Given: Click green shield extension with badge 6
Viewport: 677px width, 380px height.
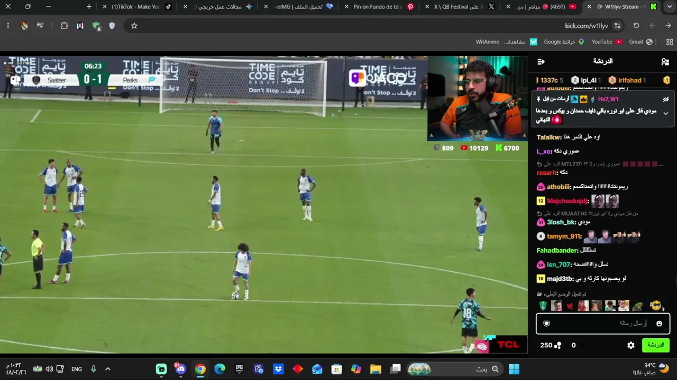Looking at the screenshot, I should [96, 26].
